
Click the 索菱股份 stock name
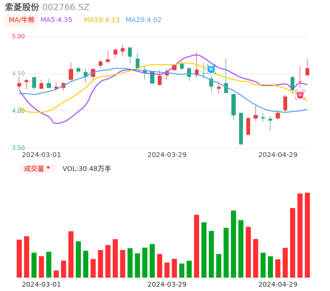(22, 7)
